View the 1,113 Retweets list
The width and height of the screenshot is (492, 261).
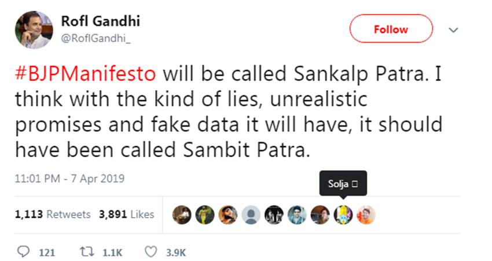(x=53, y=214)
